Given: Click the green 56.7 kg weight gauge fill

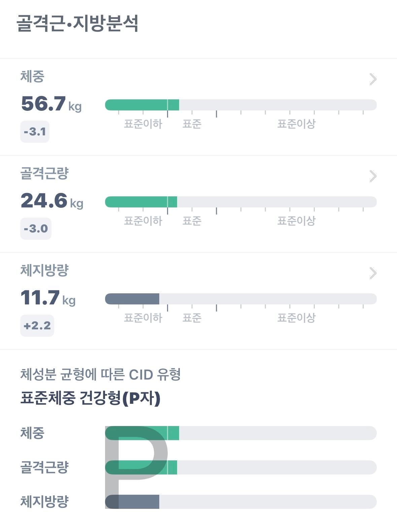Looking at the screenshot, I should click(x=141, y=105).
